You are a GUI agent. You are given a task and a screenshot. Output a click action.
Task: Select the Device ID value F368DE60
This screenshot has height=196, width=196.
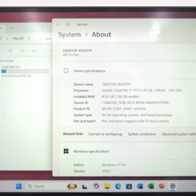(135, 103)
